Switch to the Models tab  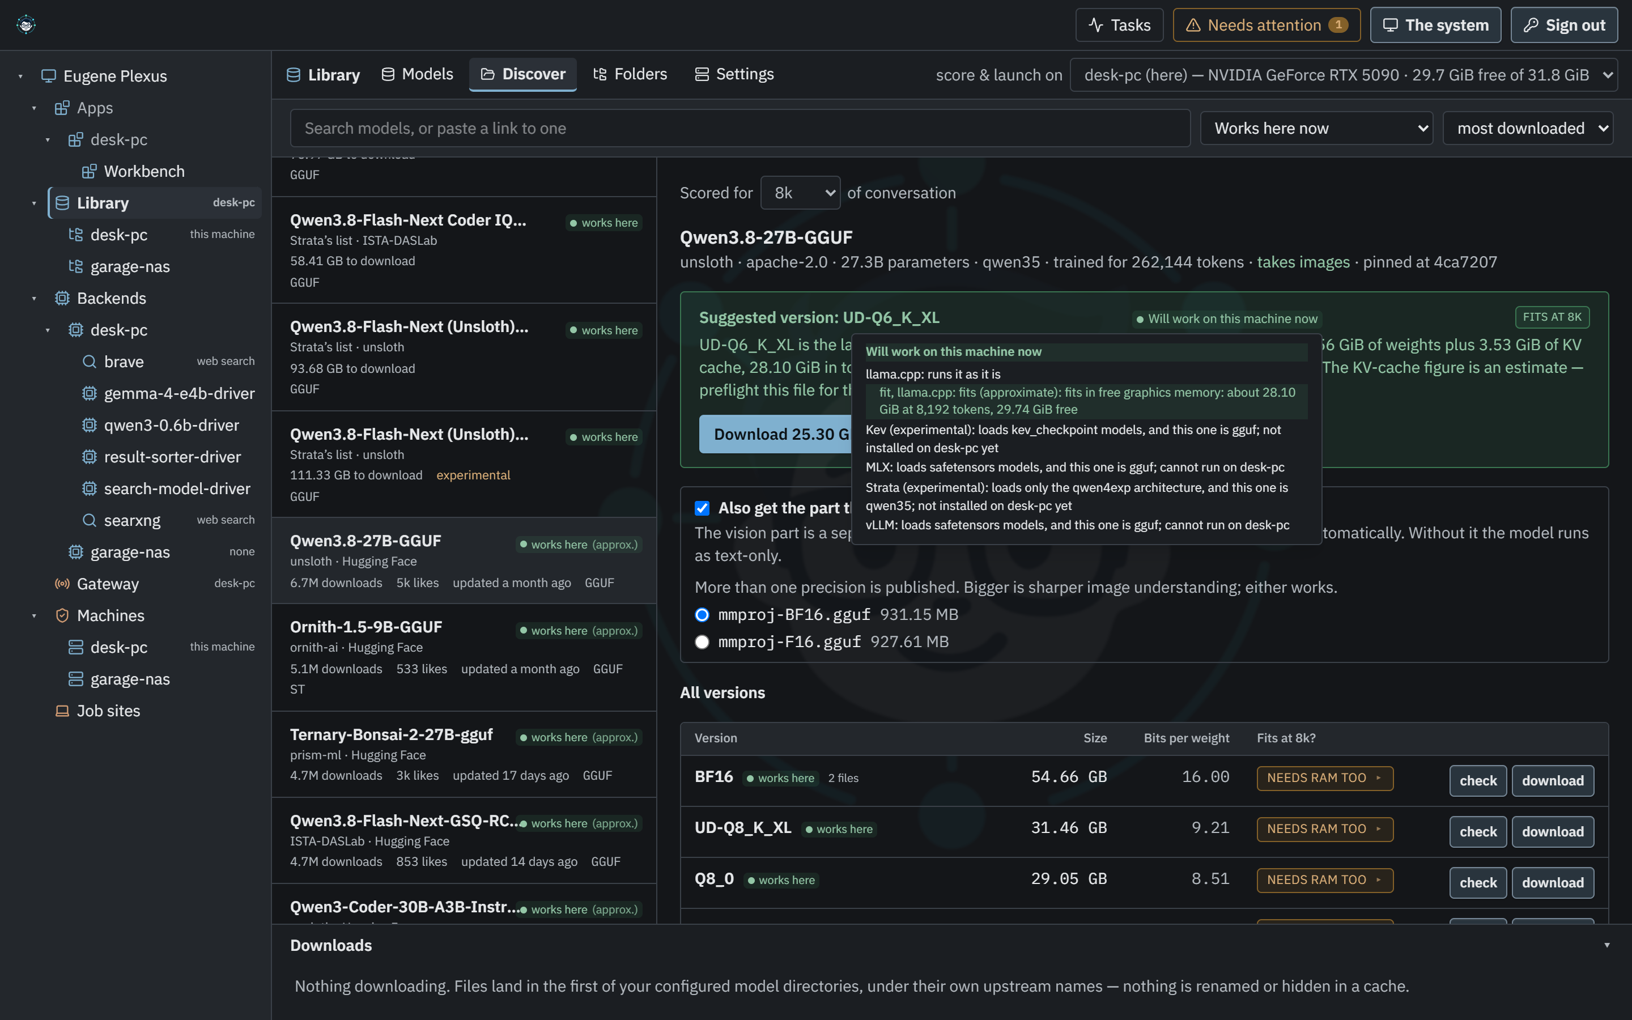click(416, 74)
